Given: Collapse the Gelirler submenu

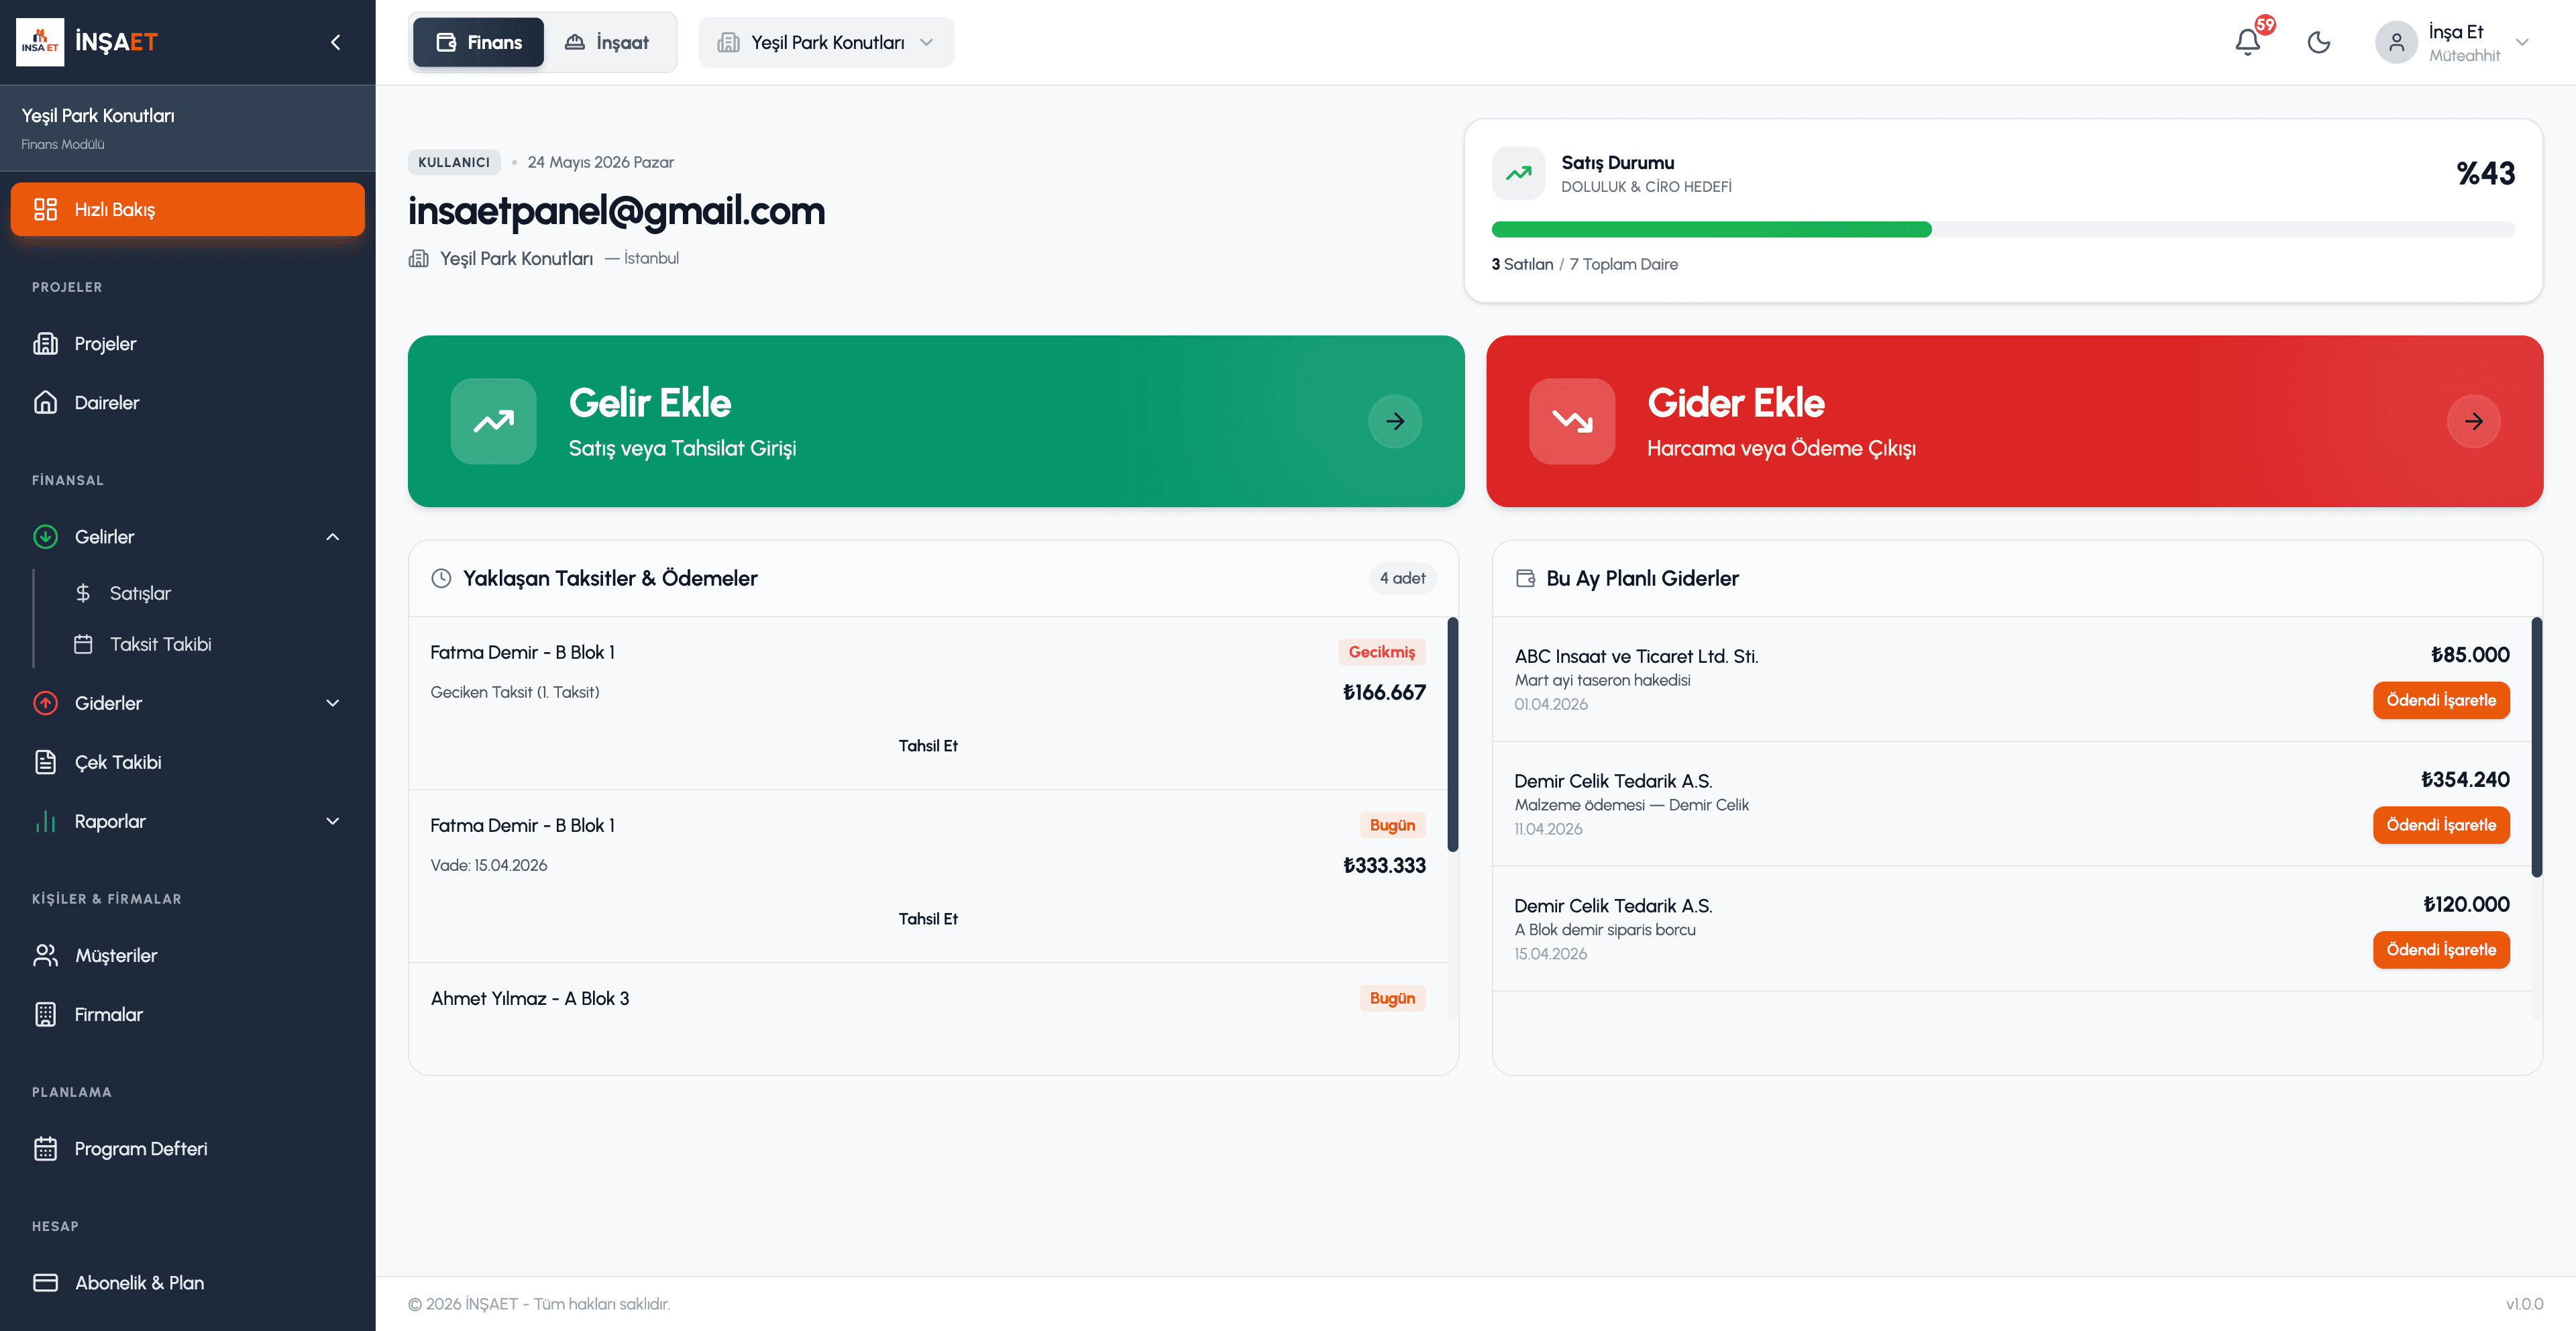Looking at the screenshot, I should tap(332, 537).
